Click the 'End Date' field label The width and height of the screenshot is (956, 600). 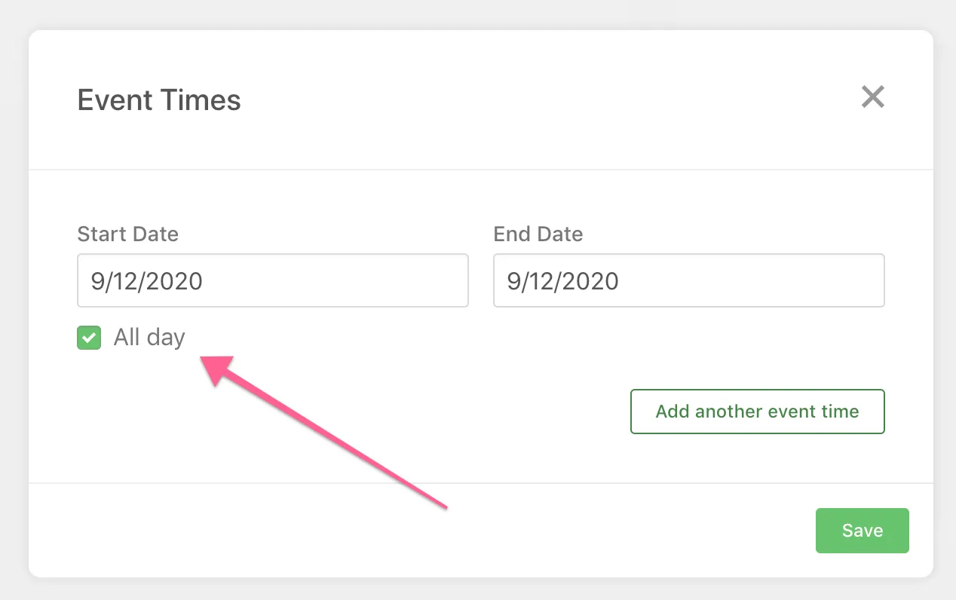coord(538,234)
